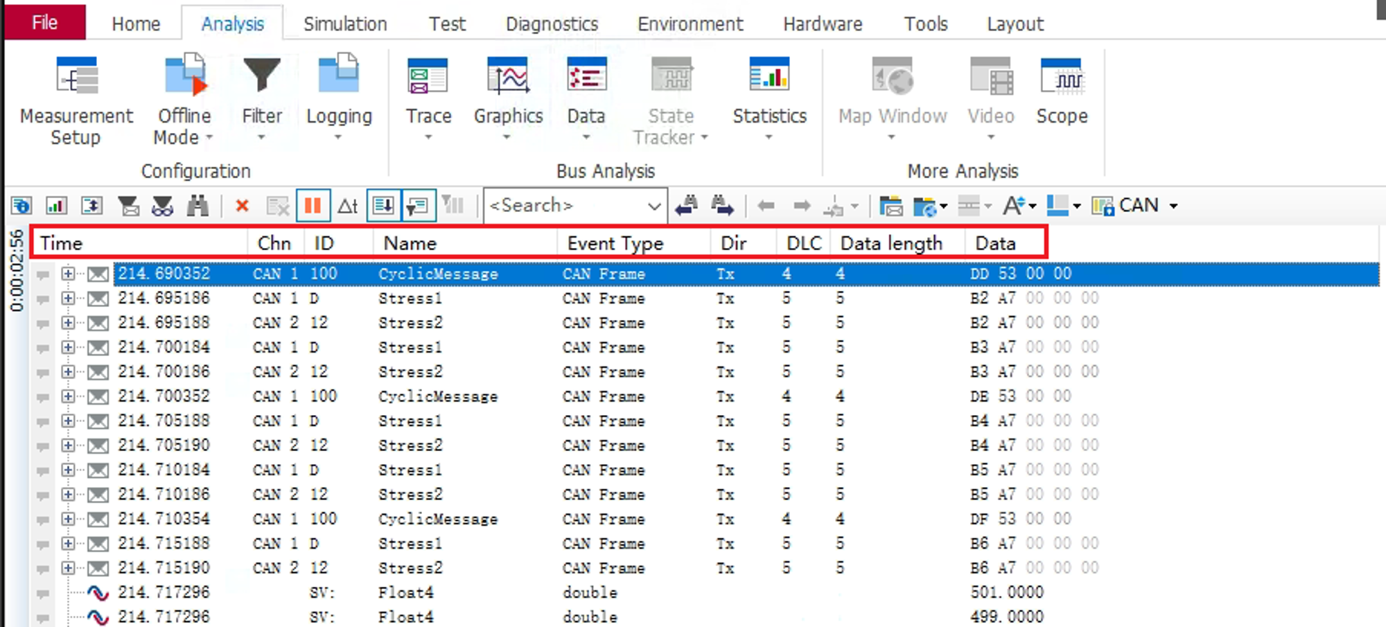
Task: Toggle the orange pause trace button
Action: click(313, 206)
